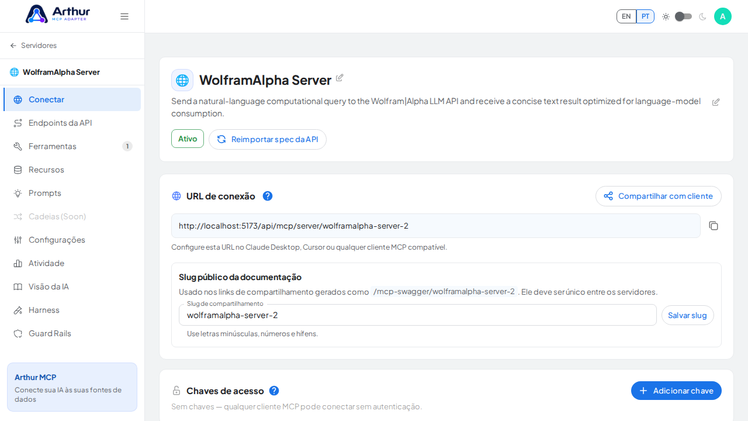Screen dimensions: 748x421
Task: Click the open padlock icon beside Chaves de acesso
Action: pos(176,391)
